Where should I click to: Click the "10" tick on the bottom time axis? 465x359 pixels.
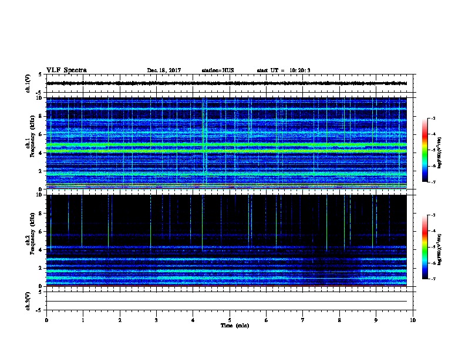[413, 320]
